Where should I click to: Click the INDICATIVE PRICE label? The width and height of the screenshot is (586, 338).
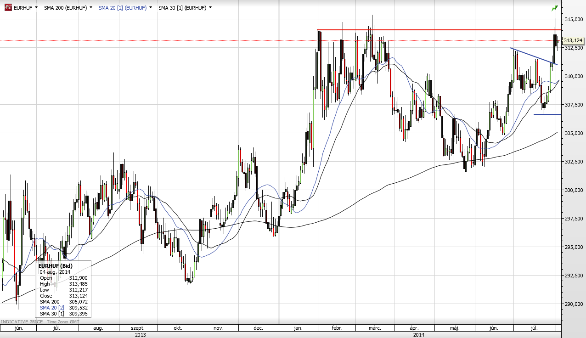click(22, 321)
